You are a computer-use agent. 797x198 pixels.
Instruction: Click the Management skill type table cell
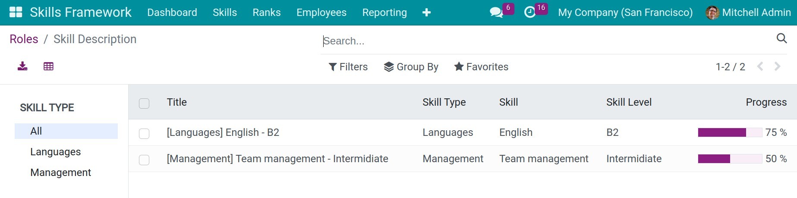tap(453, 159)
